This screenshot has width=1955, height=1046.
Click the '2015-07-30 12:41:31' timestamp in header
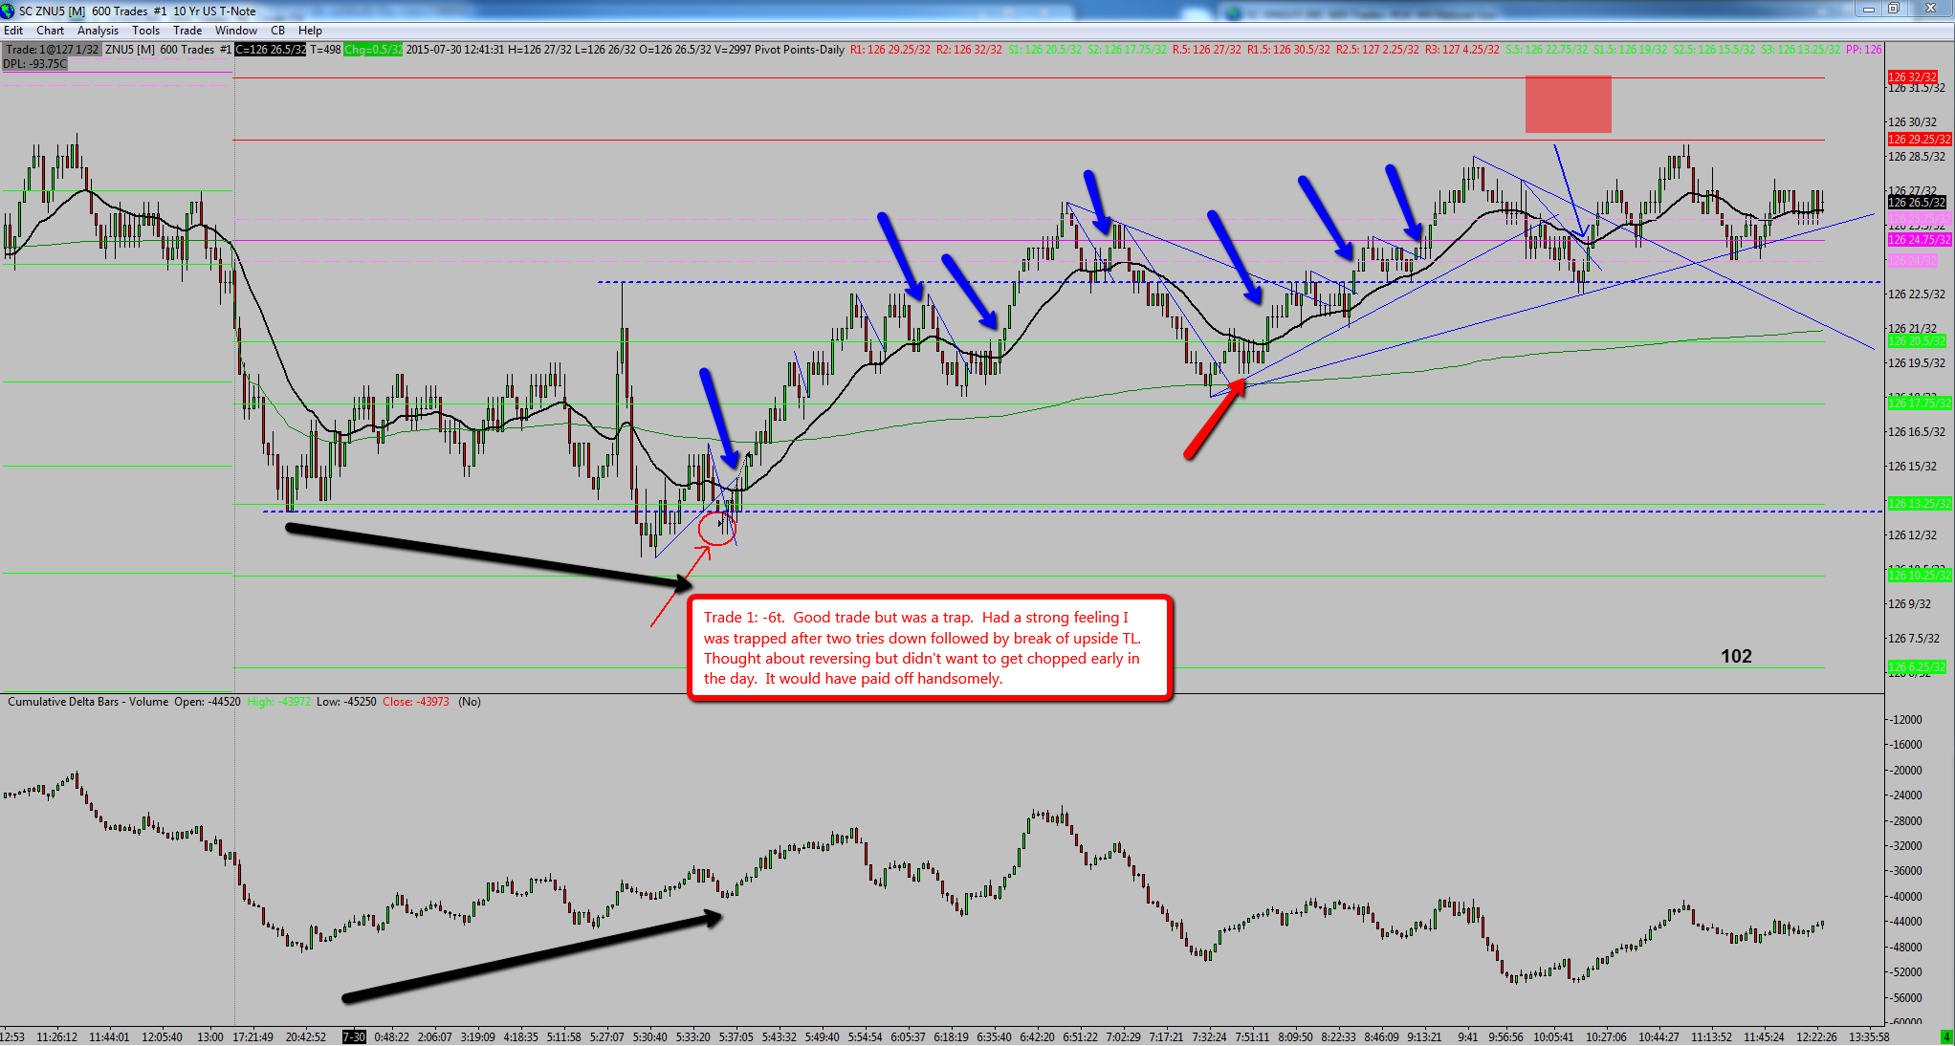click(x=455, y=50)
